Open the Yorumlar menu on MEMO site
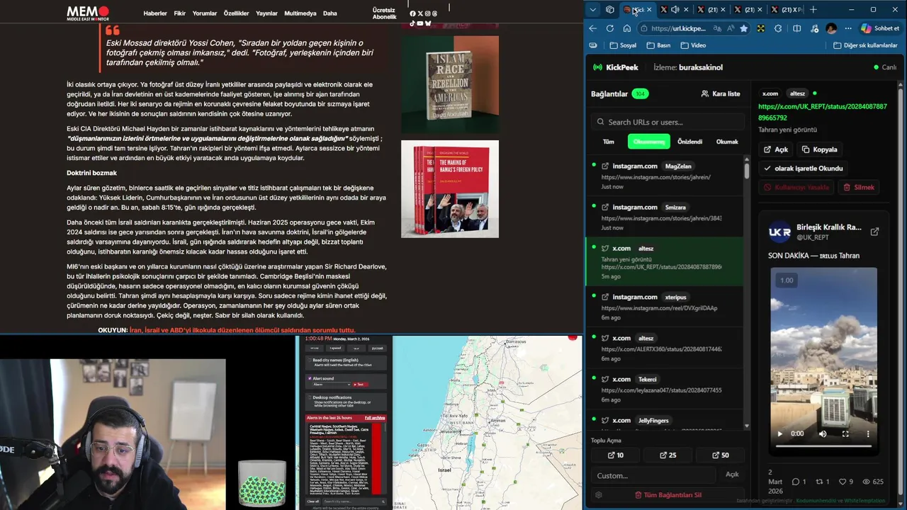The height and width of the screenshot is (510, 907). pos(205,13)
